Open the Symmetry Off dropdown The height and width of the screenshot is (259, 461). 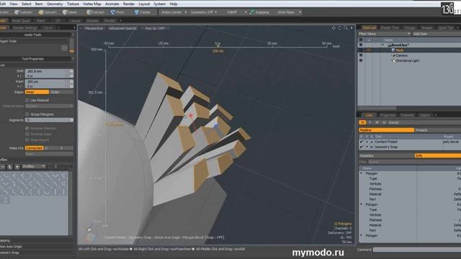point(203,12)
